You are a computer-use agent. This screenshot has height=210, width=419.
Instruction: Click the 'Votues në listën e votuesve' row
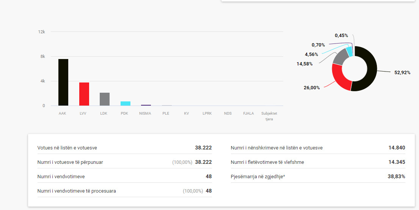pos(124,148)
